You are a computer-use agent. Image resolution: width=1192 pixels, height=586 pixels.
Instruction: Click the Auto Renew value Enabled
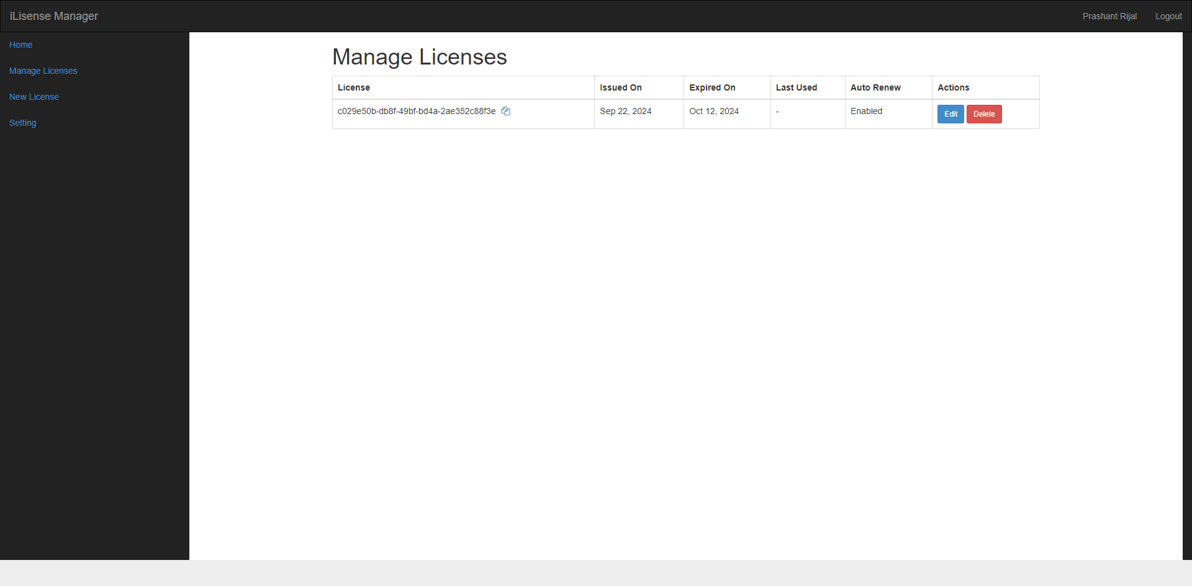tap(866, 111)
